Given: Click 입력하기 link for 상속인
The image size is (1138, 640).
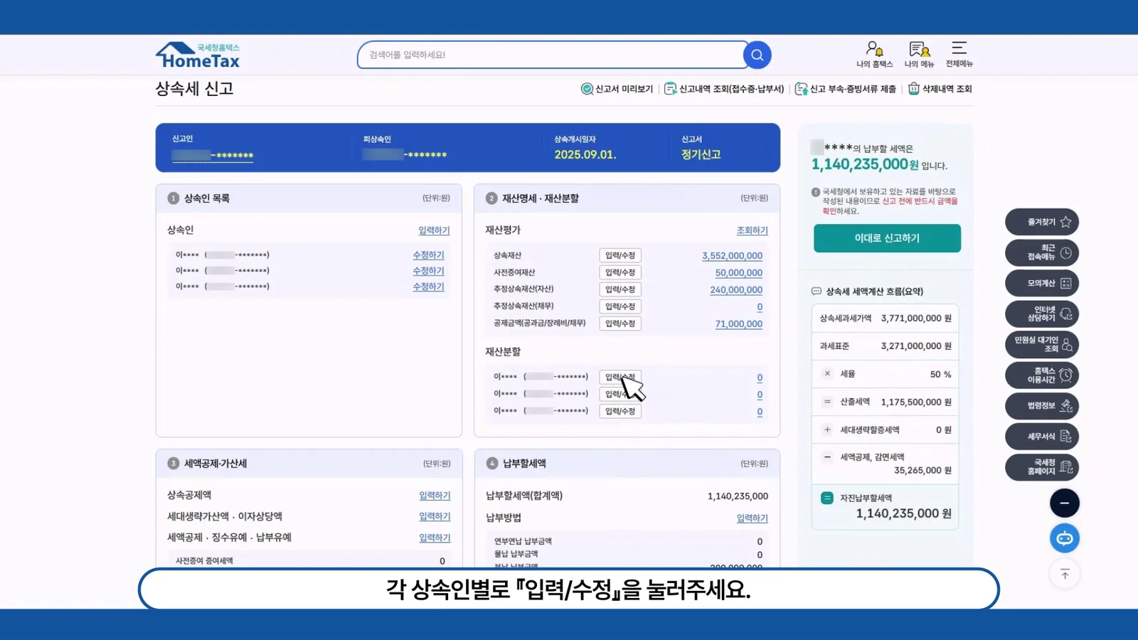Looking at the screenshot, I should click(434, 230).
